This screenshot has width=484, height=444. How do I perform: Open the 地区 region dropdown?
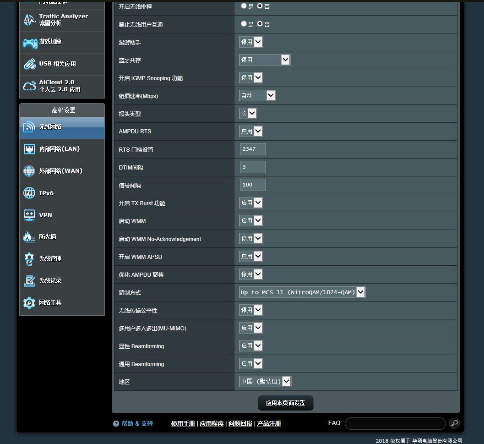tap(265, 381)
